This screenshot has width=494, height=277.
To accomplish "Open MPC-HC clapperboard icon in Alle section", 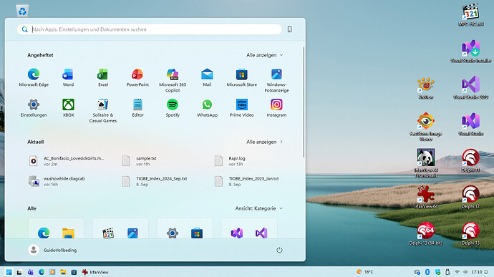I will (x=108, y=233).
